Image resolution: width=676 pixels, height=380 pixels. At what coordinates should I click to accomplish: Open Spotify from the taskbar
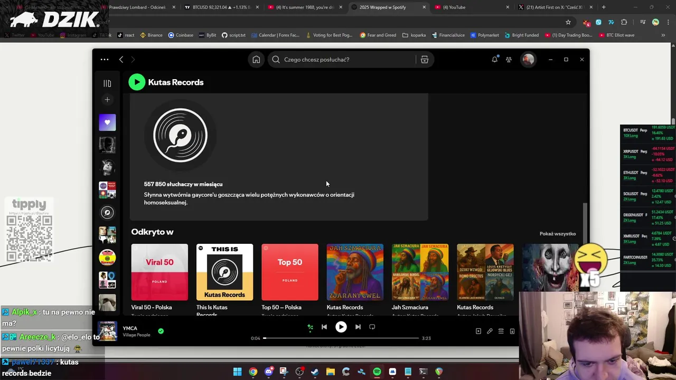[377, 372]
